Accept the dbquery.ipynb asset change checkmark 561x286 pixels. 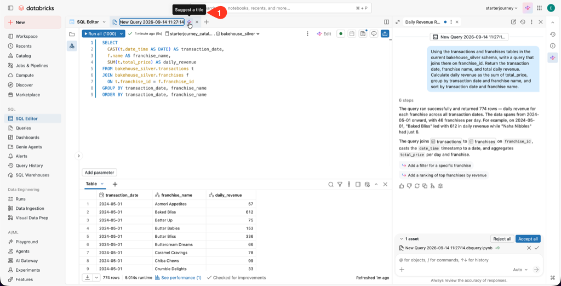click(x=537, y=248)
